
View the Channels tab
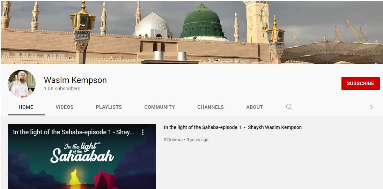(211, 107)
